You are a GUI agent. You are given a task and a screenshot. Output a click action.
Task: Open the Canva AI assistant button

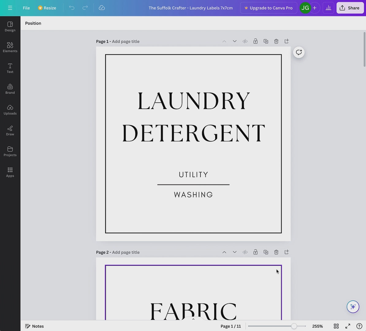[353, 306]
